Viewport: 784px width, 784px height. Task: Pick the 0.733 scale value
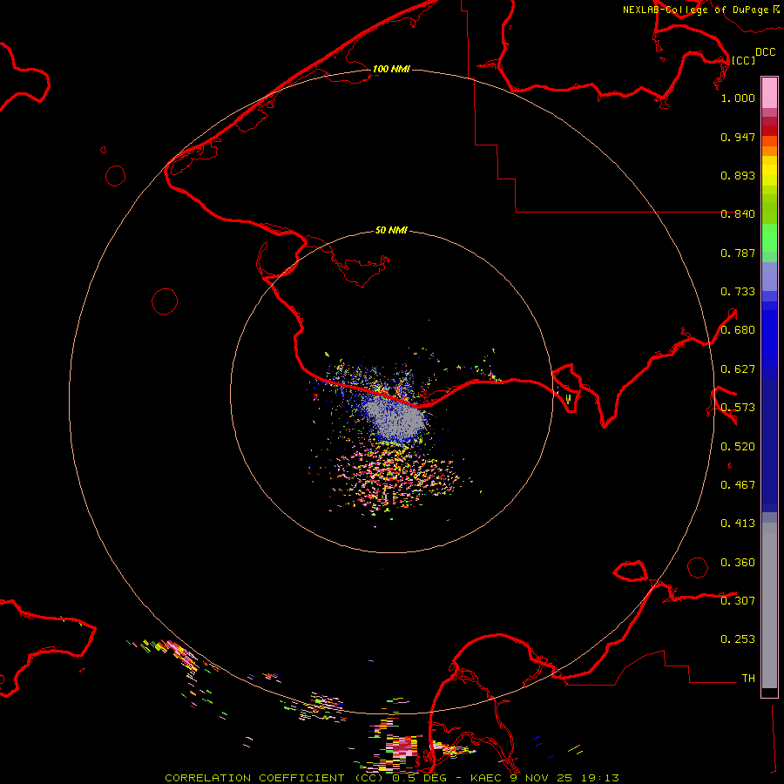coord(738,292)
